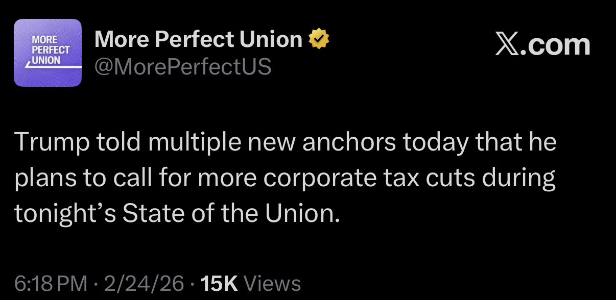Click the X logo glyph in the watermark
Screen dimensions: 616x300
click(507, 45)
